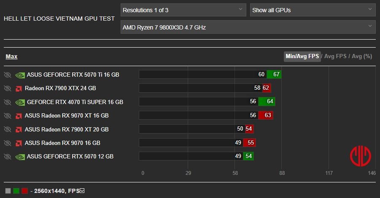Click the 60 minimum FPS value

(x=261, y=74)
